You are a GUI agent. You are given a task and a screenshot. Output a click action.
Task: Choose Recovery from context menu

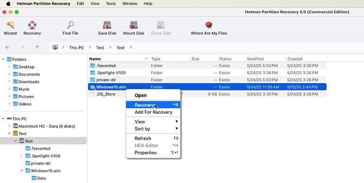click(x=153, y=105)
